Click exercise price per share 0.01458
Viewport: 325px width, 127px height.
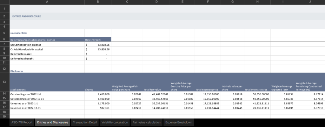[182, 103]
